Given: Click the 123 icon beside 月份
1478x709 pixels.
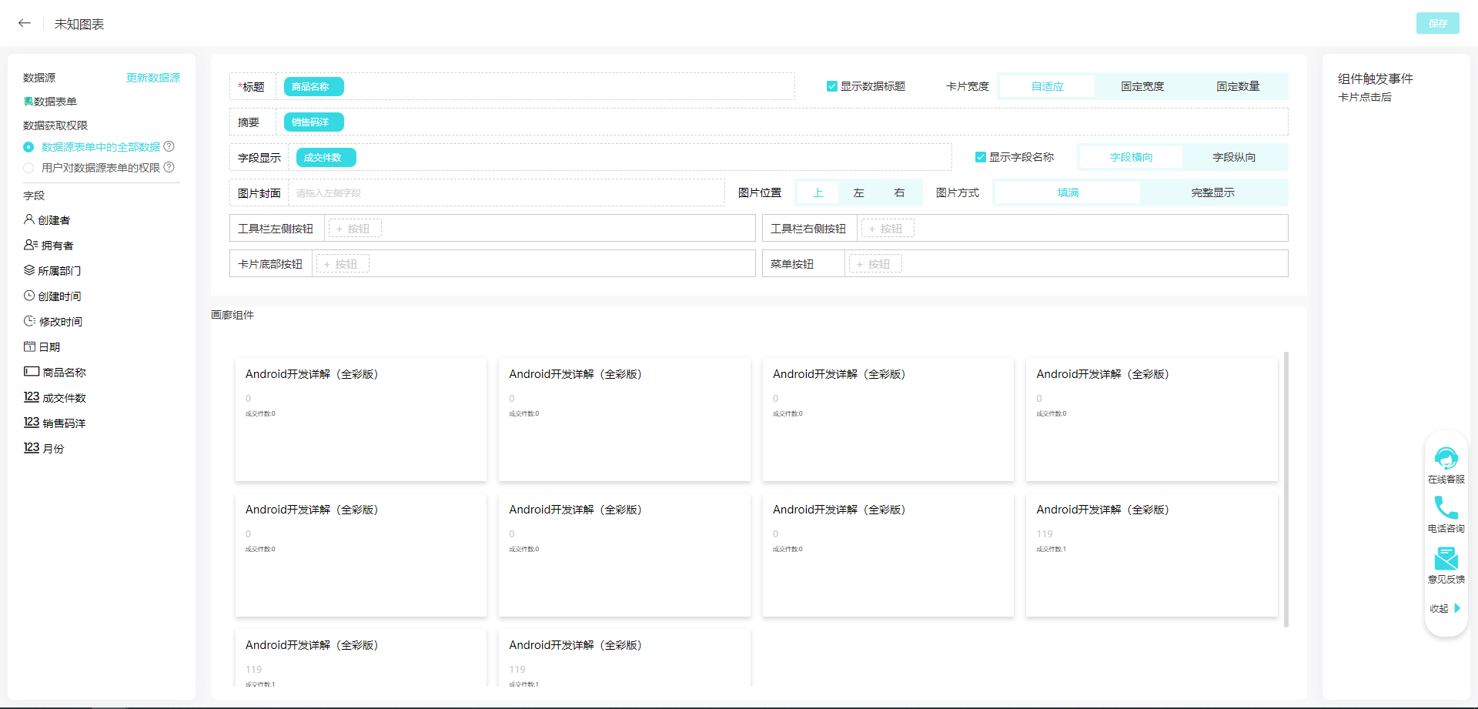Looking at the screenshot, I should (32, 448).
